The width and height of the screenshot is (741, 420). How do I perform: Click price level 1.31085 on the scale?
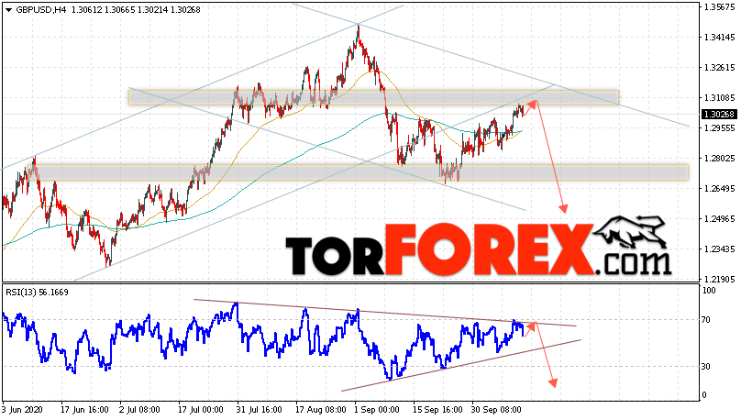click(x=719, y=98)
